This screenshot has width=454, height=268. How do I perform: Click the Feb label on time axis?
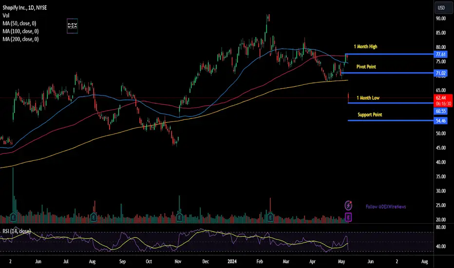[x=260, y=261]
